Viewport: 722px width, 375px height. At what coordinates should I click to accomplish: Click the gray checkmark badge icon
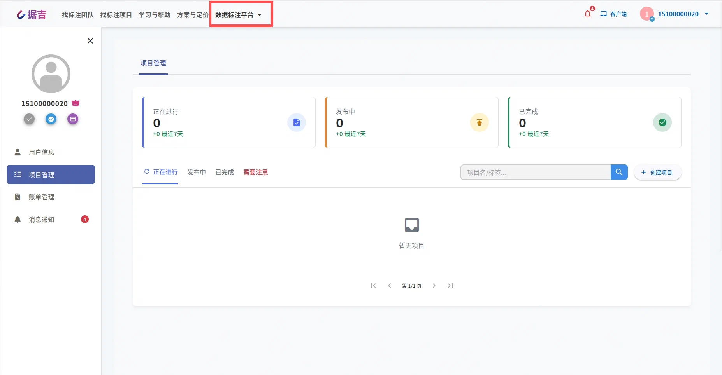(x=29, y=119)
